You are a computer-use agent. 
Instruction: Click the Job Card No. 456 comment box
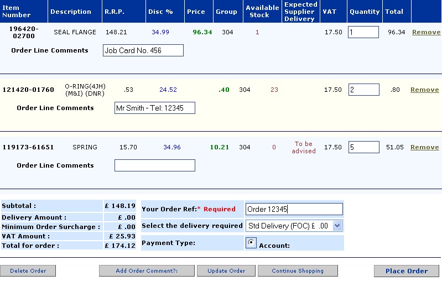(143, 51)
